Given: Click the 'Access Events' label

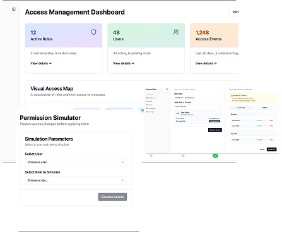Looking at the screenshot, I should (208, 39).
